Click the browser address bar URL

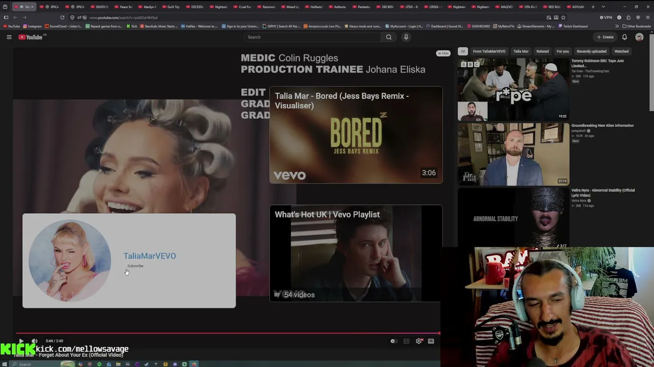point(124,18)
